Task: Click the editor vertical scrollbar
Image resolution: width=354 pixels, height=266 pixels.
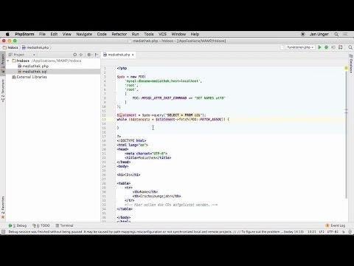Action: click(x=346, y=134)
